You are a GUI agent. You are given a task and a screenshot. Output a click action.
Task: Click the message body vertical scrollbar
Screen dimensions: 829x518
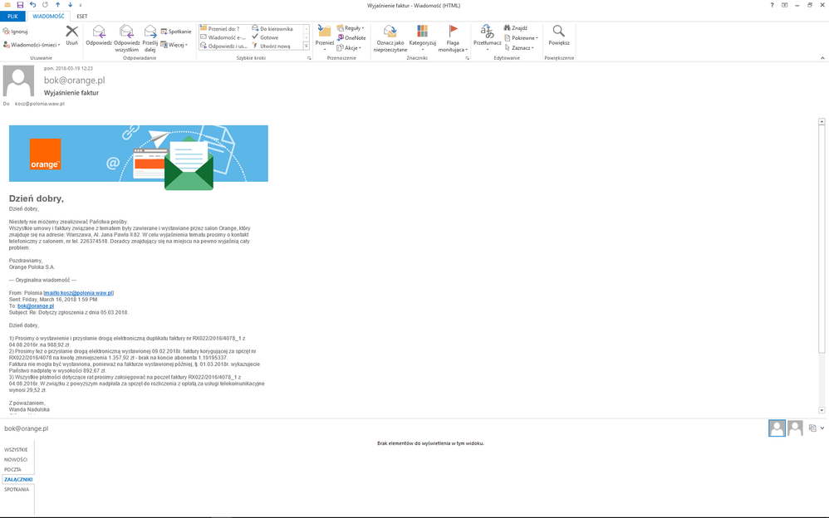[822, 249]
